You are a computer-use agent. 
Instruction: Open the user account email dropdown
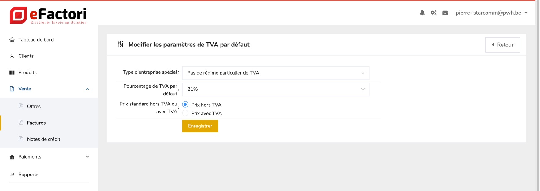(x=491, y=13)
